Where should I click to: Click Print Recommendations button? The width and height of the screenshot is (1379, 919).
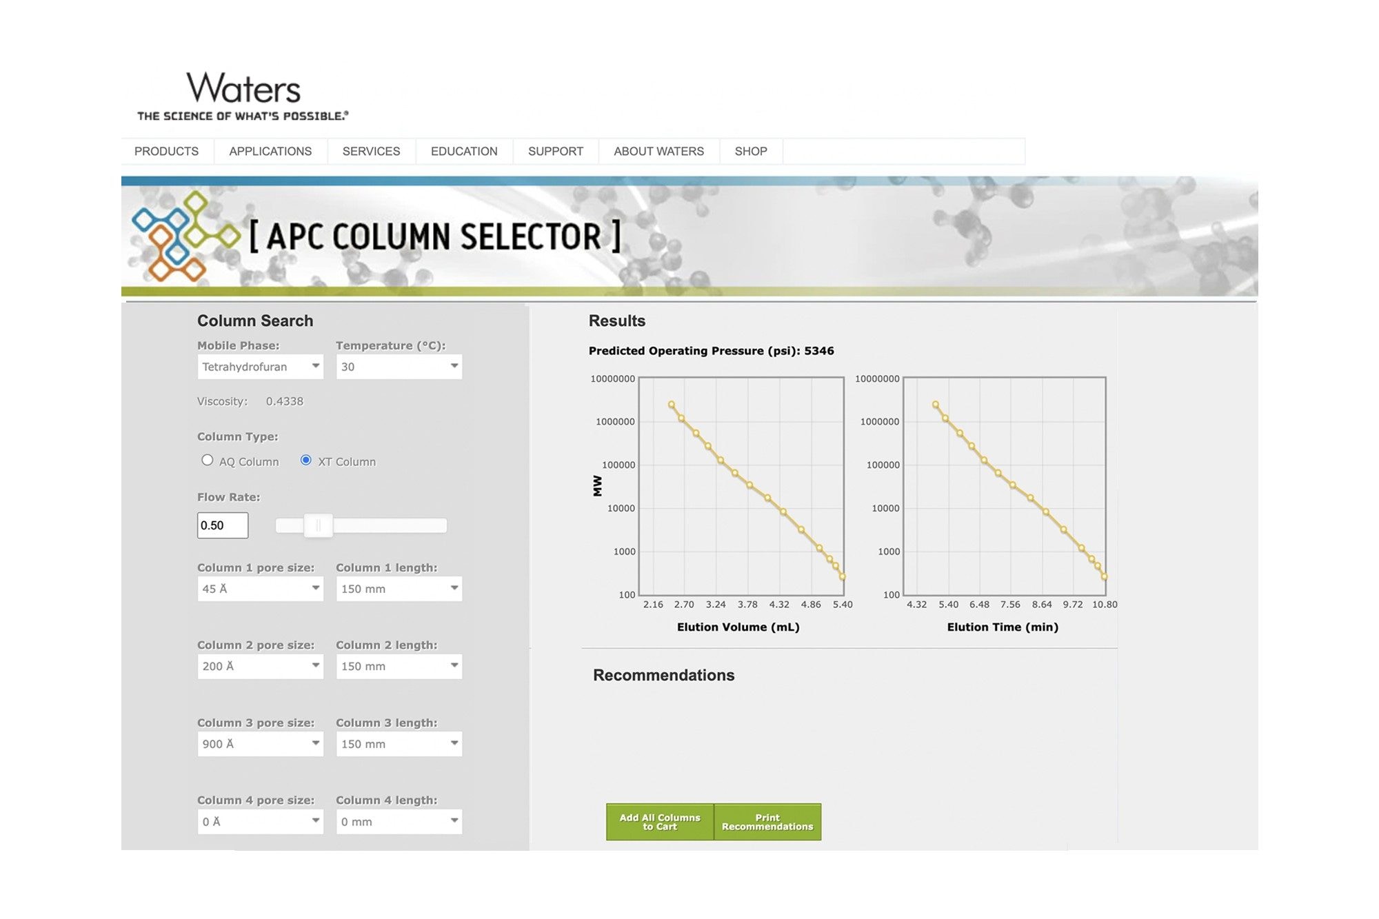tap(767, 822)
